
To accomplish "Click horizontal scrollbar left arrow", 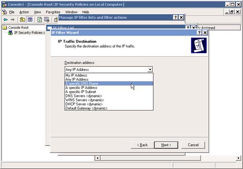I will [x=98, y=158].
